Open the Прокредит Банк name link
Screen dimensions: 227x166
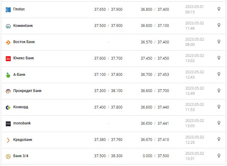coord(27,91)
